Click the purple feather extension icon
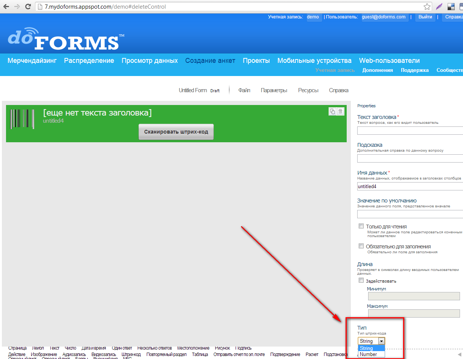 [439, 7]
